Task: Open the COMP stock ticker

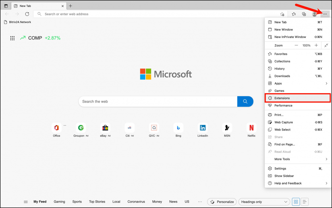Action: pos(40,38)
